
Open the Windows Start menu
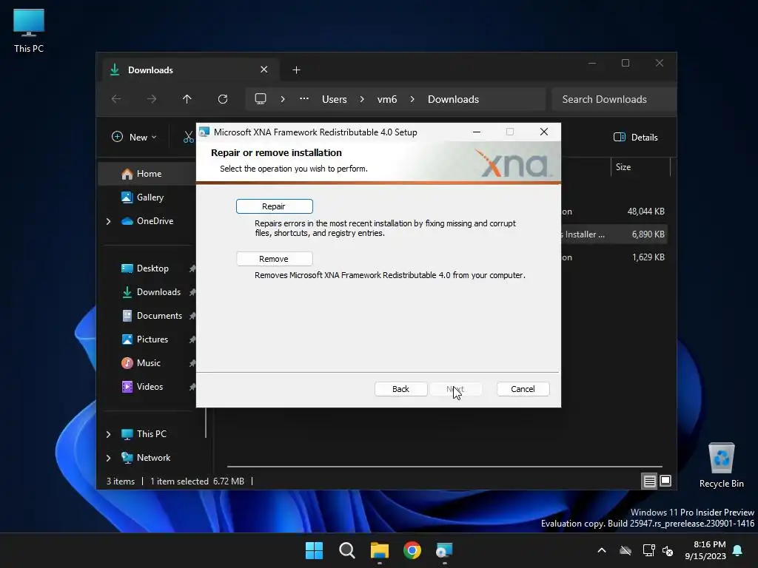click(314, 550)
